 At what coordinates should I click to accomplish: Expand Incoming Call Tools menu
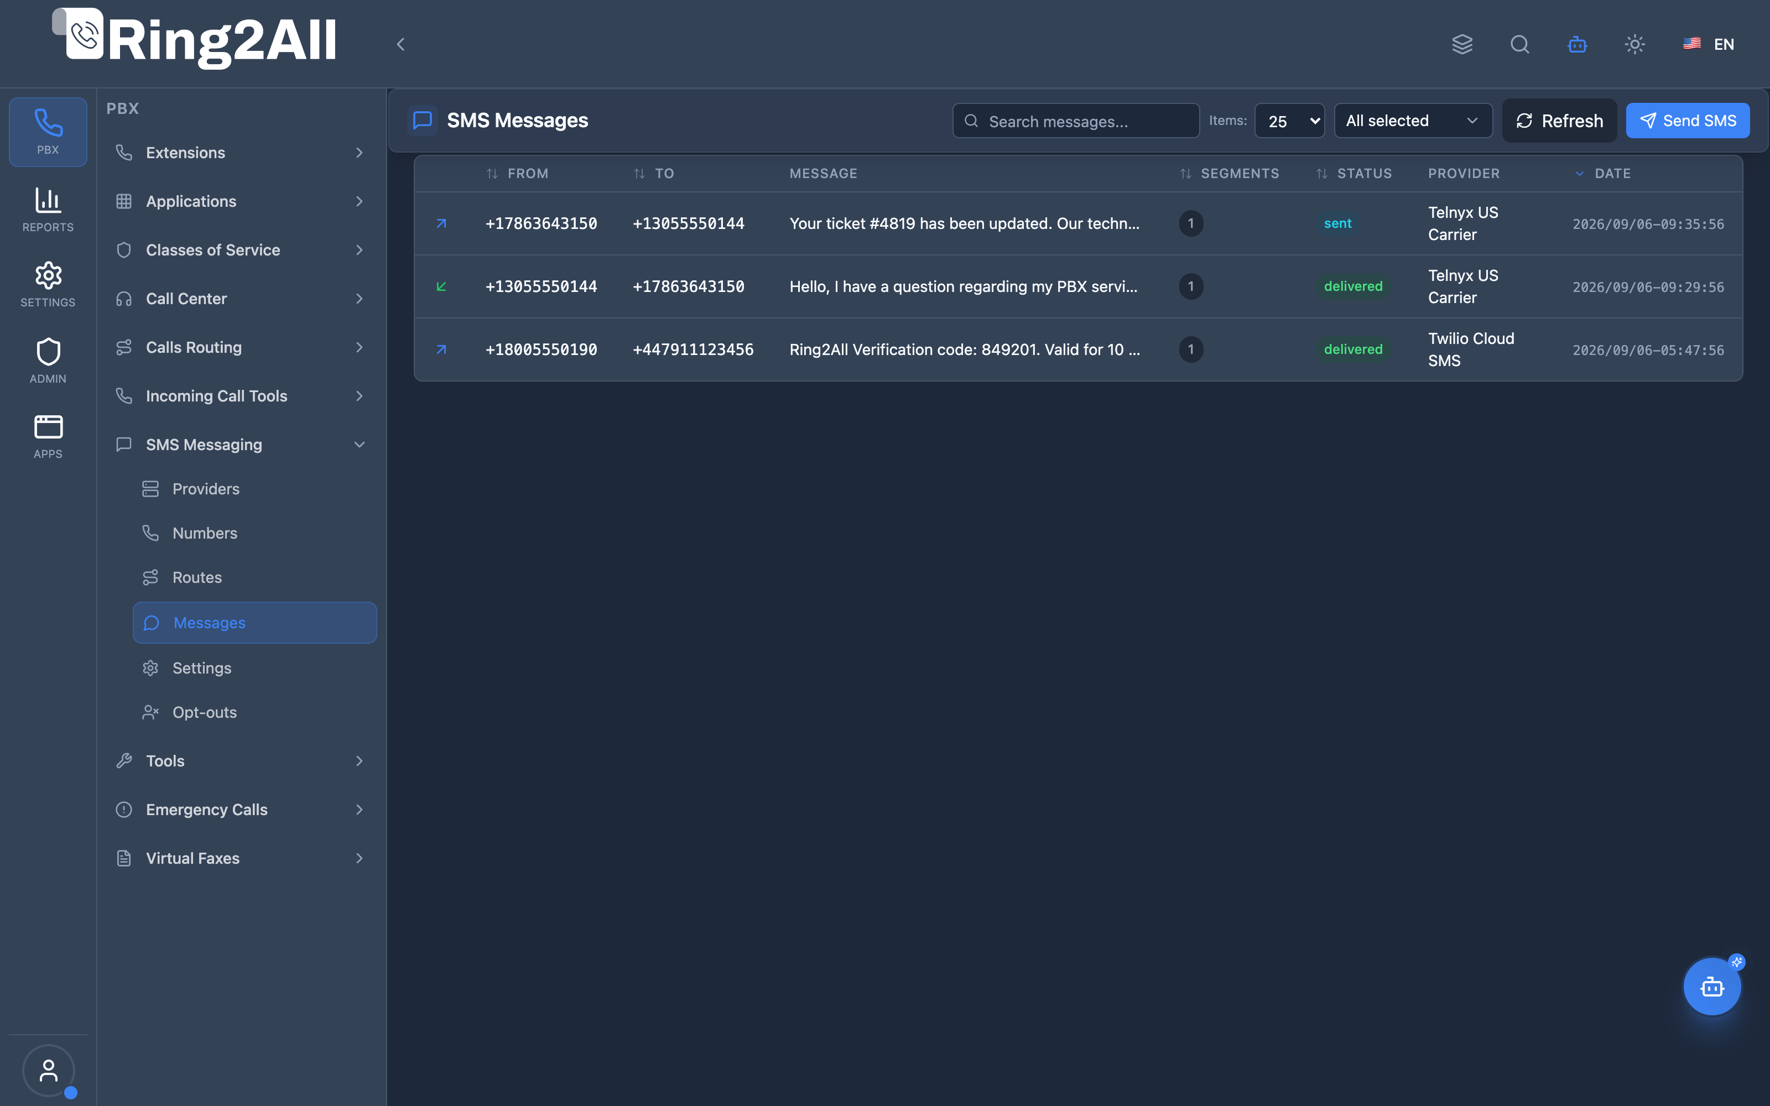[241, 396]
